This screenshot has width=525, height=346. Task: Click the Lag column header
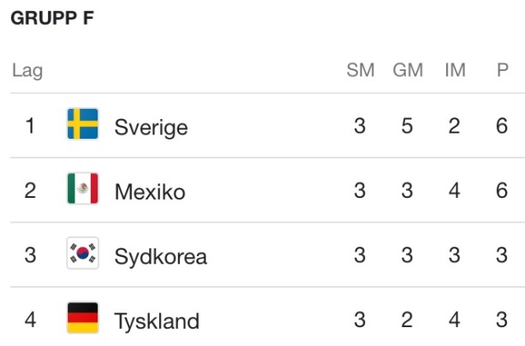pyautogui.click(x=27, y=71)
